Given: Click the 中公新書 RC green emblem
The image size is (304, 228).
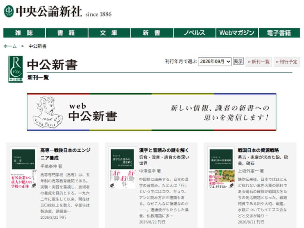Looking at the screenshot, I should (x=16, y=69).
